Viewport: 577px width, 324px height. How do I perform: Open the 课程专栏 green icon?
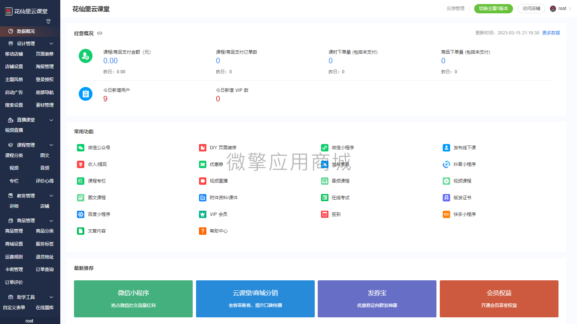81,181
